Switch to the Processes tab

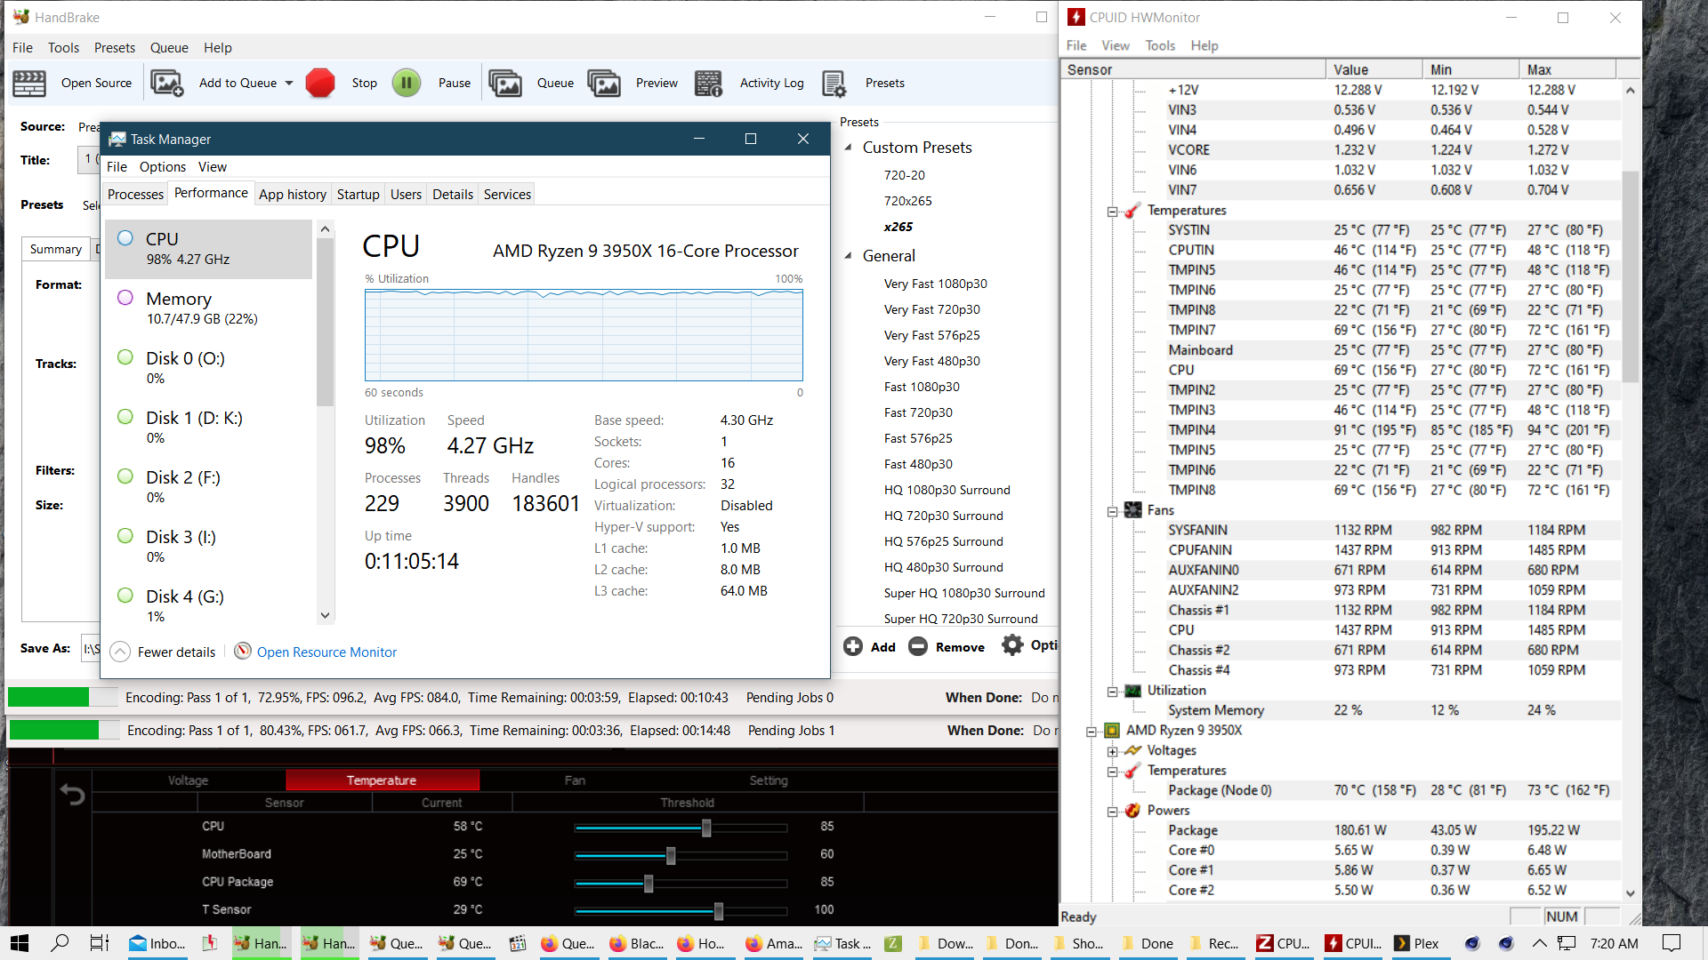[x=135, y=195]
